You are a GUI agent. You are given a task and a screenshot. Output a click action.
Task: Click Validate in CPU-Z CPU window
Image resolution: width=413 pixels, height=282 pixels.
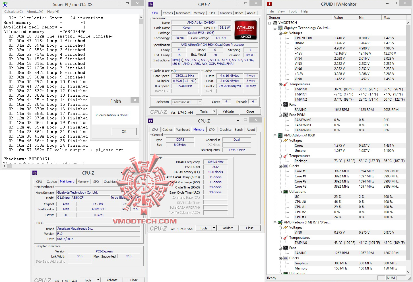(228, 111)
